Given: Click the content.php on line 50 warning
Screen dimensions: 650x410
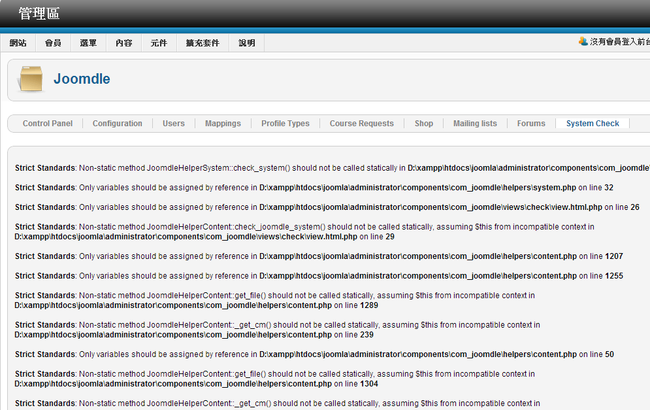Looking at the screenshot, I should (x=314, y=354).
